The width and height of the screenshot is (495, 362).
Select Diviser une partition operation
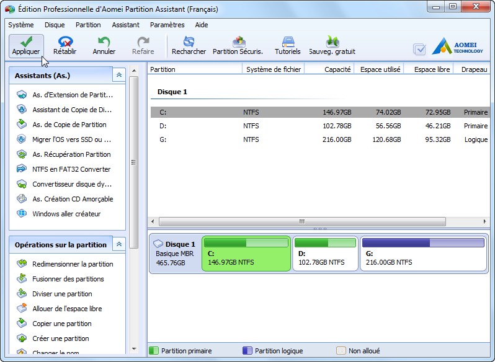point(55,294)
